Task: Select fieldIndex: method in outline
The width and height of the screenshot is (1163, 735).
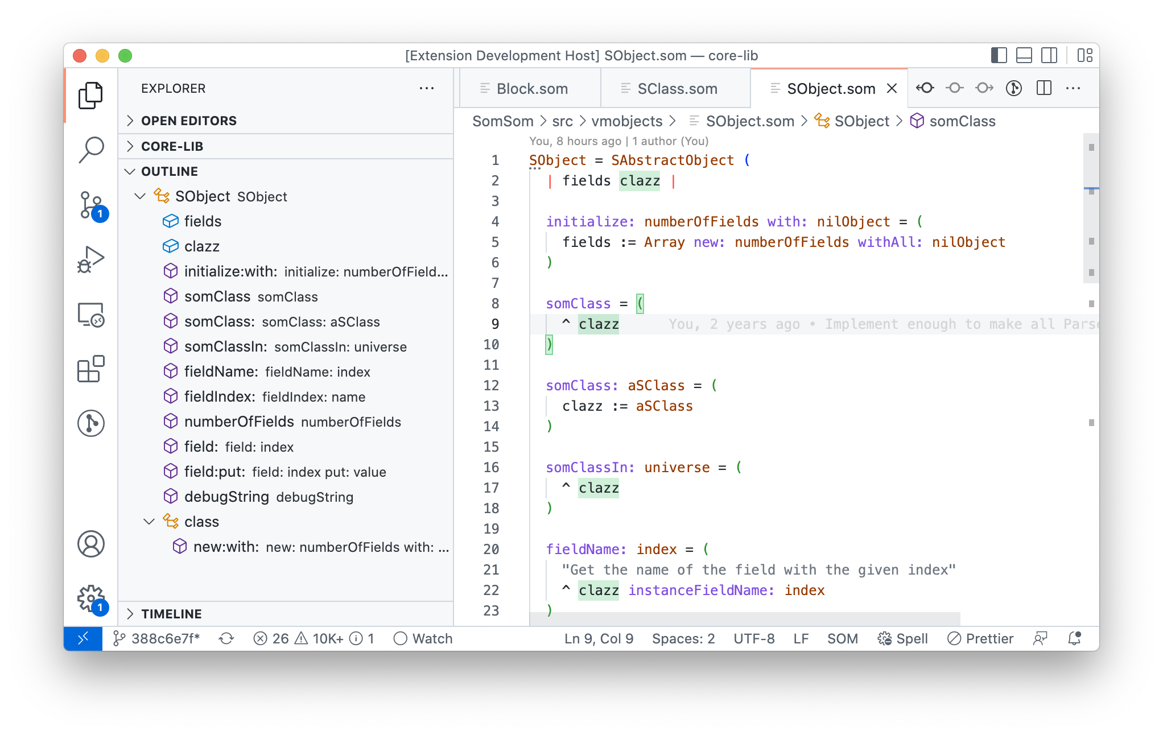Action: click(286, 397)
